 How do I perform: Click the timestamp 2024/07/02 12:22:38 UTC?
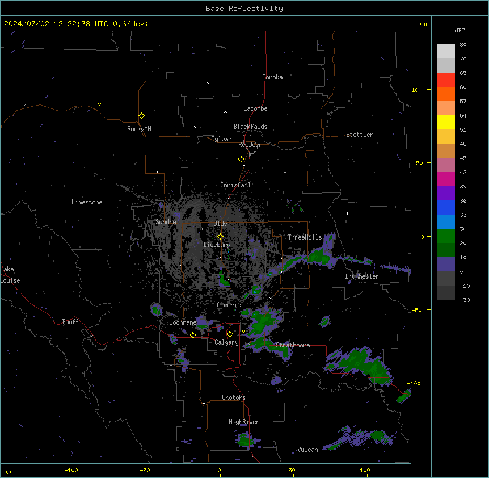coord(56,24)
